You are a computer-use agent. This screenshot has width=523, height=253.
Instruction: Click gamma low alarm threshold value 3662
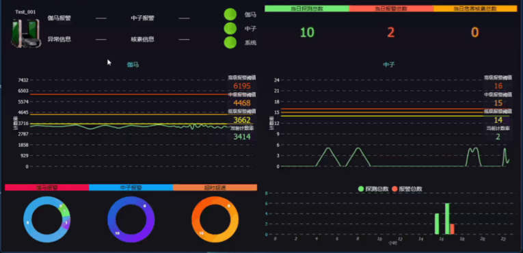click(x=242, y=120)
